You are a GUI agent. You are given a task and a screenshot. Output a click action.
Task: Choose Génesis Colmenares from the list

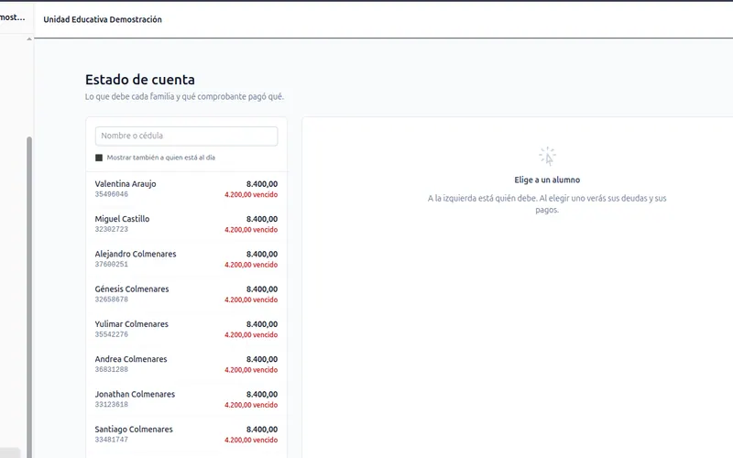tap(186, 294)
